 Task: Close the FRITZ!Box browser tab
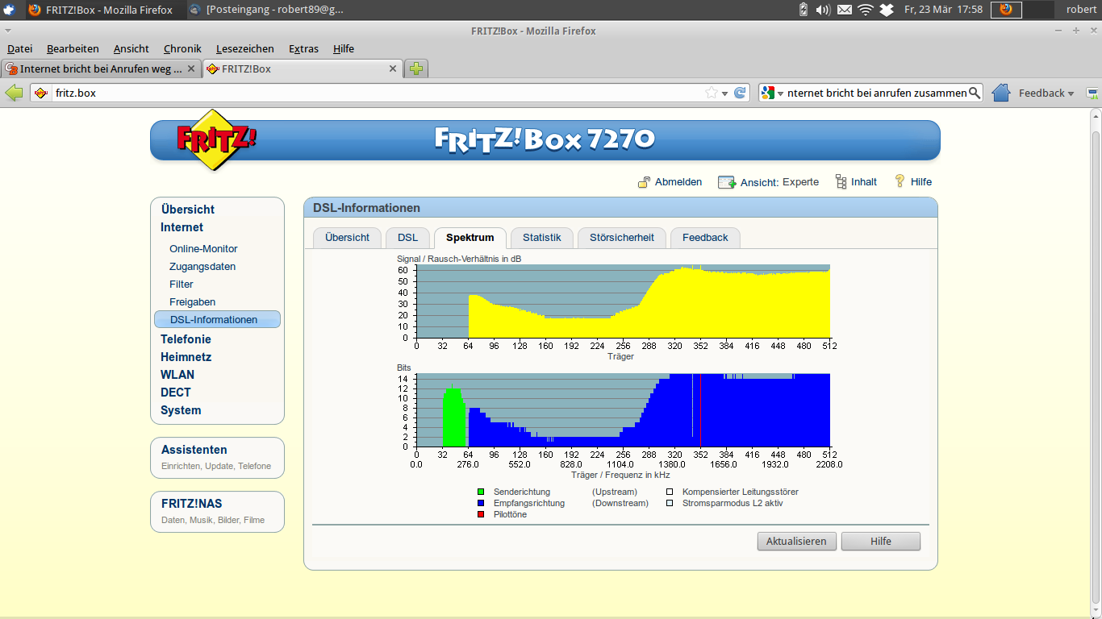tap(393, 69)
